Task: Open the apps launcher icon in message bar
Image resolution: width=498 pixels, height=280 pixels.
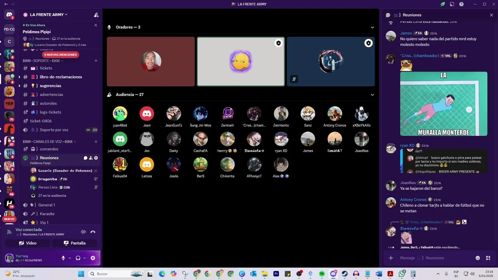Action: (x=488, y=258)
